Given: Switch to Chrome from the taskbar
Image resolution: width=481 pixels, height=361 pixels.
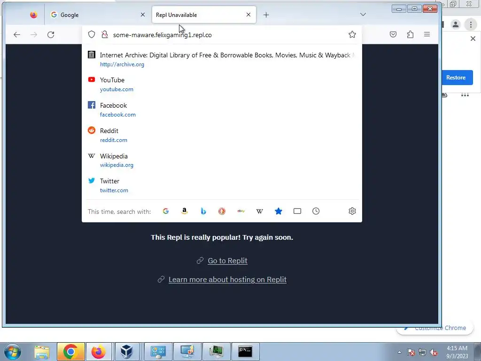Looking at the screenshot, I should click(70, 352).
